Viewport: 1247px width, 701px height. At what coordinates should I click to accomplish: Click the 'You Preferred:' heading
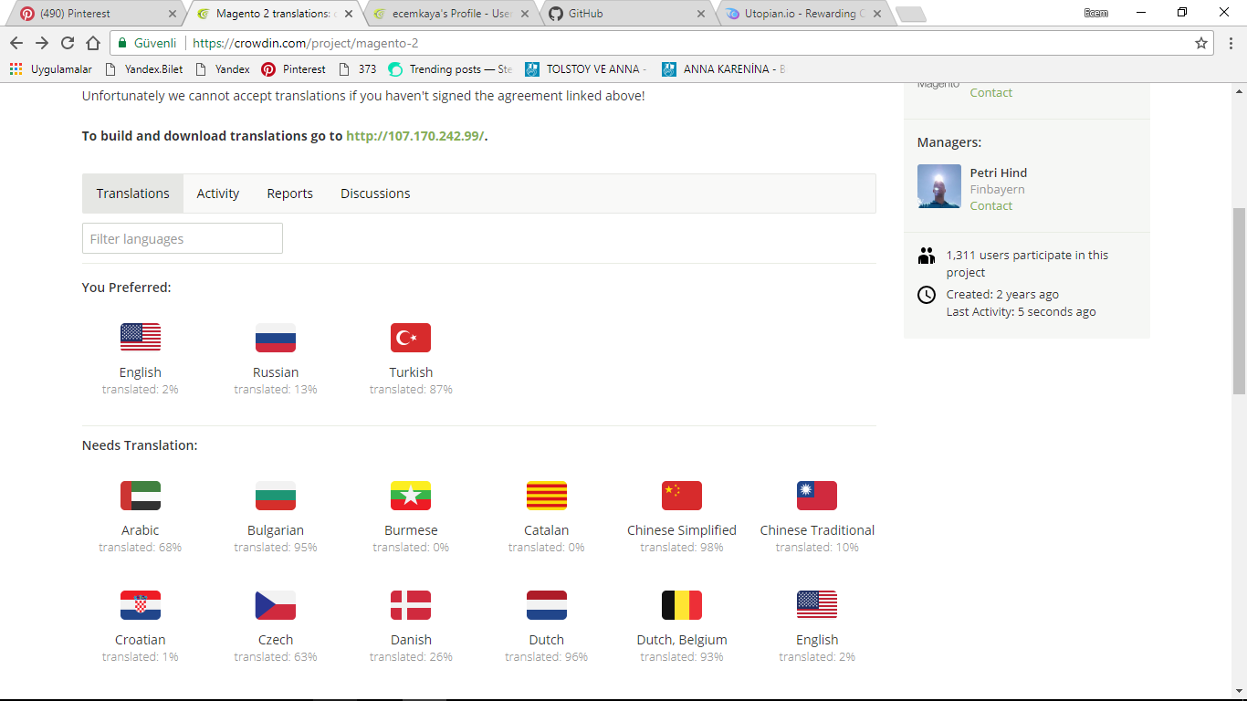[x=127, y=288]
